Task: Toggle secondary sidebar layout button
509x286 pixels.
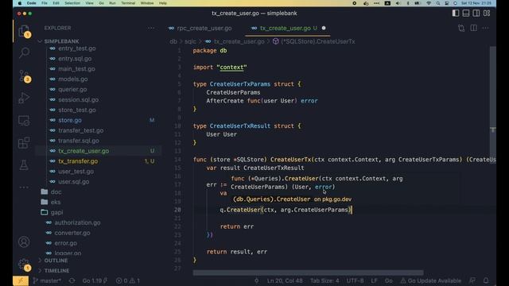Action: (x=476, y=14)
